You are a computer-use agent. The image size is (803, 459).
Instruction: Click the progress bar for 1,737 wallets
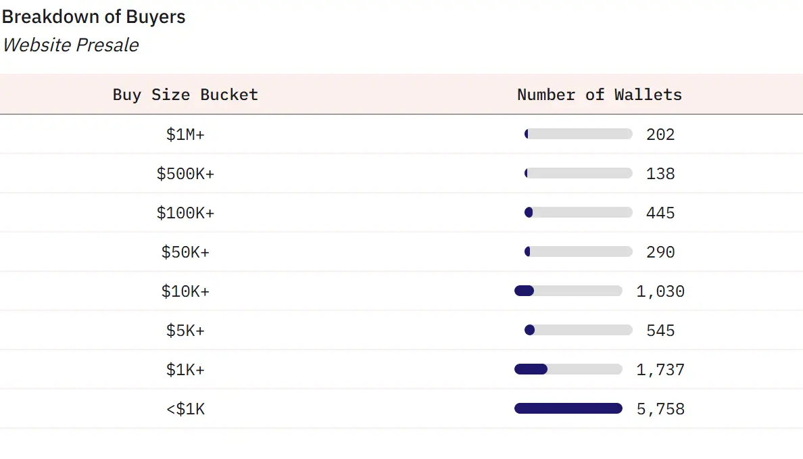point(568,370)
